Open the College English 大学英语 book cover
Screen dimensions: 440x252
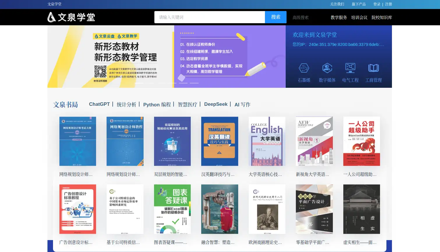tap(267, 141)
